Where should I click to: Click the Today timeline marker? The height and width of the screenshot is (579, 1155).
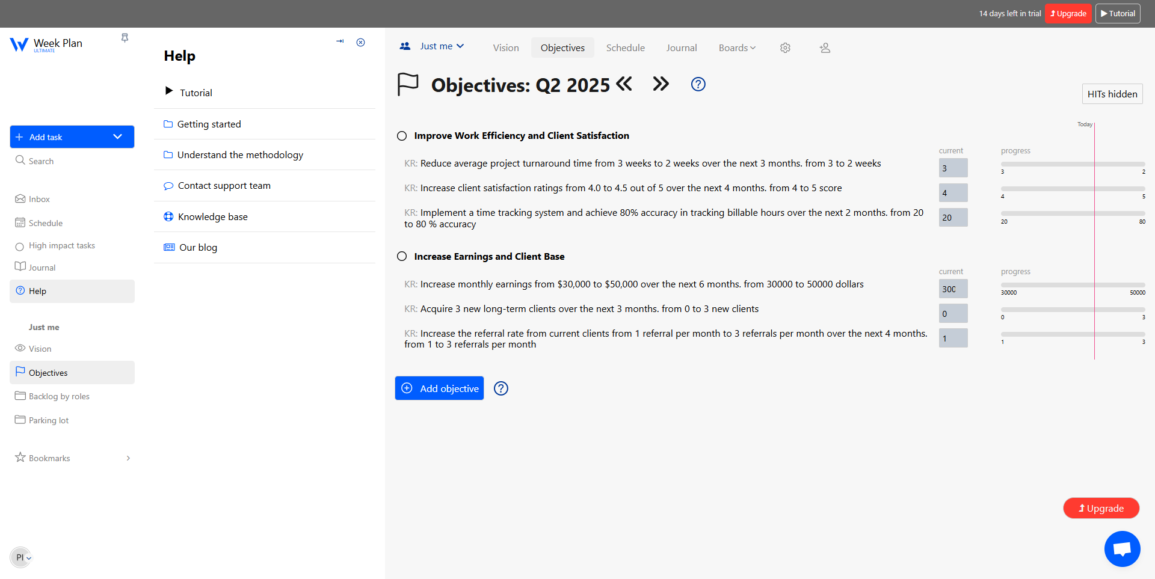[1085, 124]
